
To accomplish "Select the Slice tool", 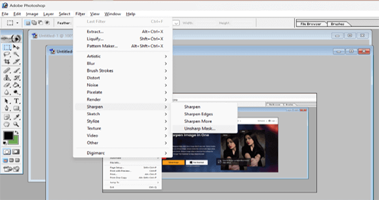I will click(16, 62).
